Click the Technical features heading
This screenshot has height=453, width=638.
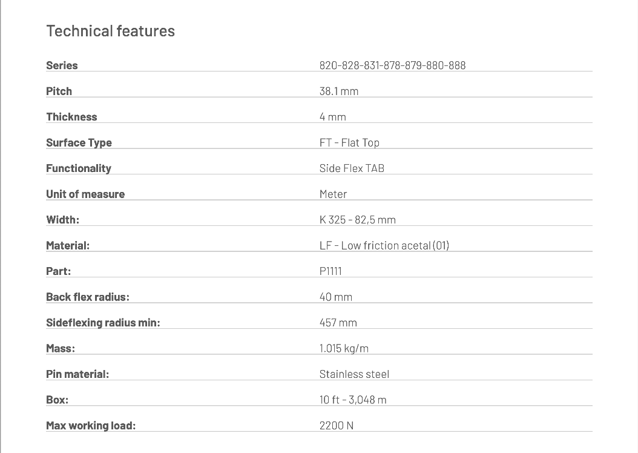click(111, 31)
